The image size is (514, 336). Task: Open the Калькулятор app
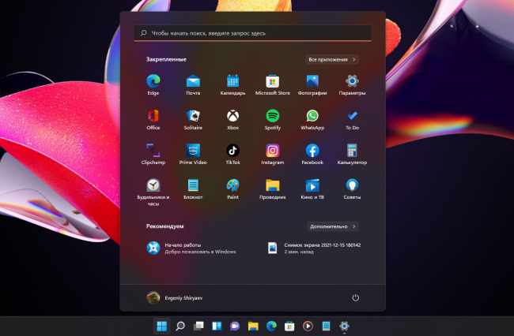pos(352,155)
